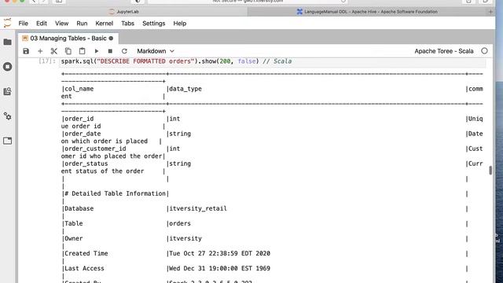This screenshot has width=503, height=283.
Task: Click the Owner value itversity
Action: pos(185,238)
